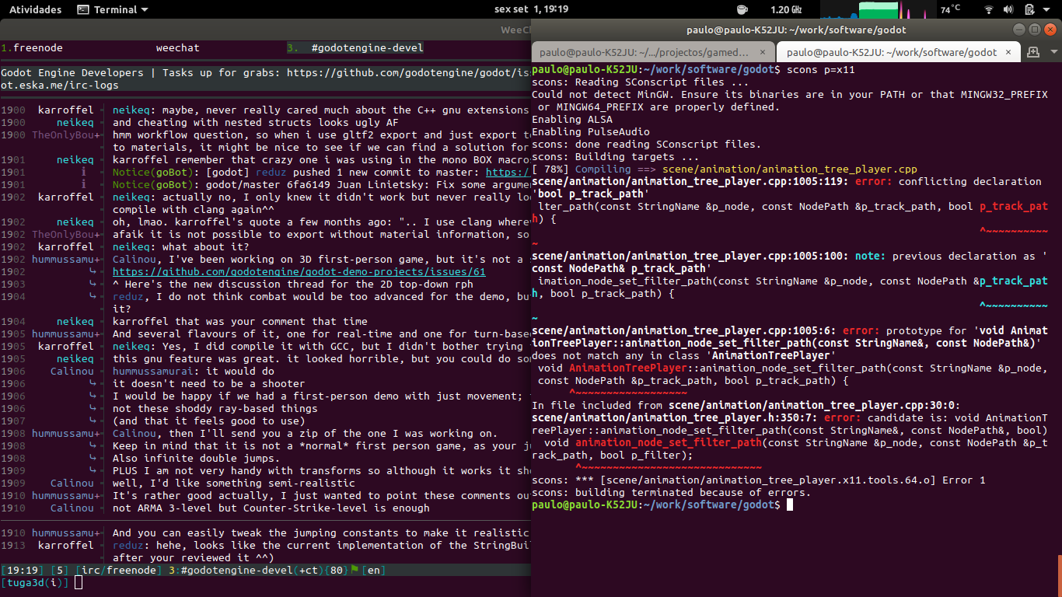Click "scons: building terminated because of errors."

[671, 492]
